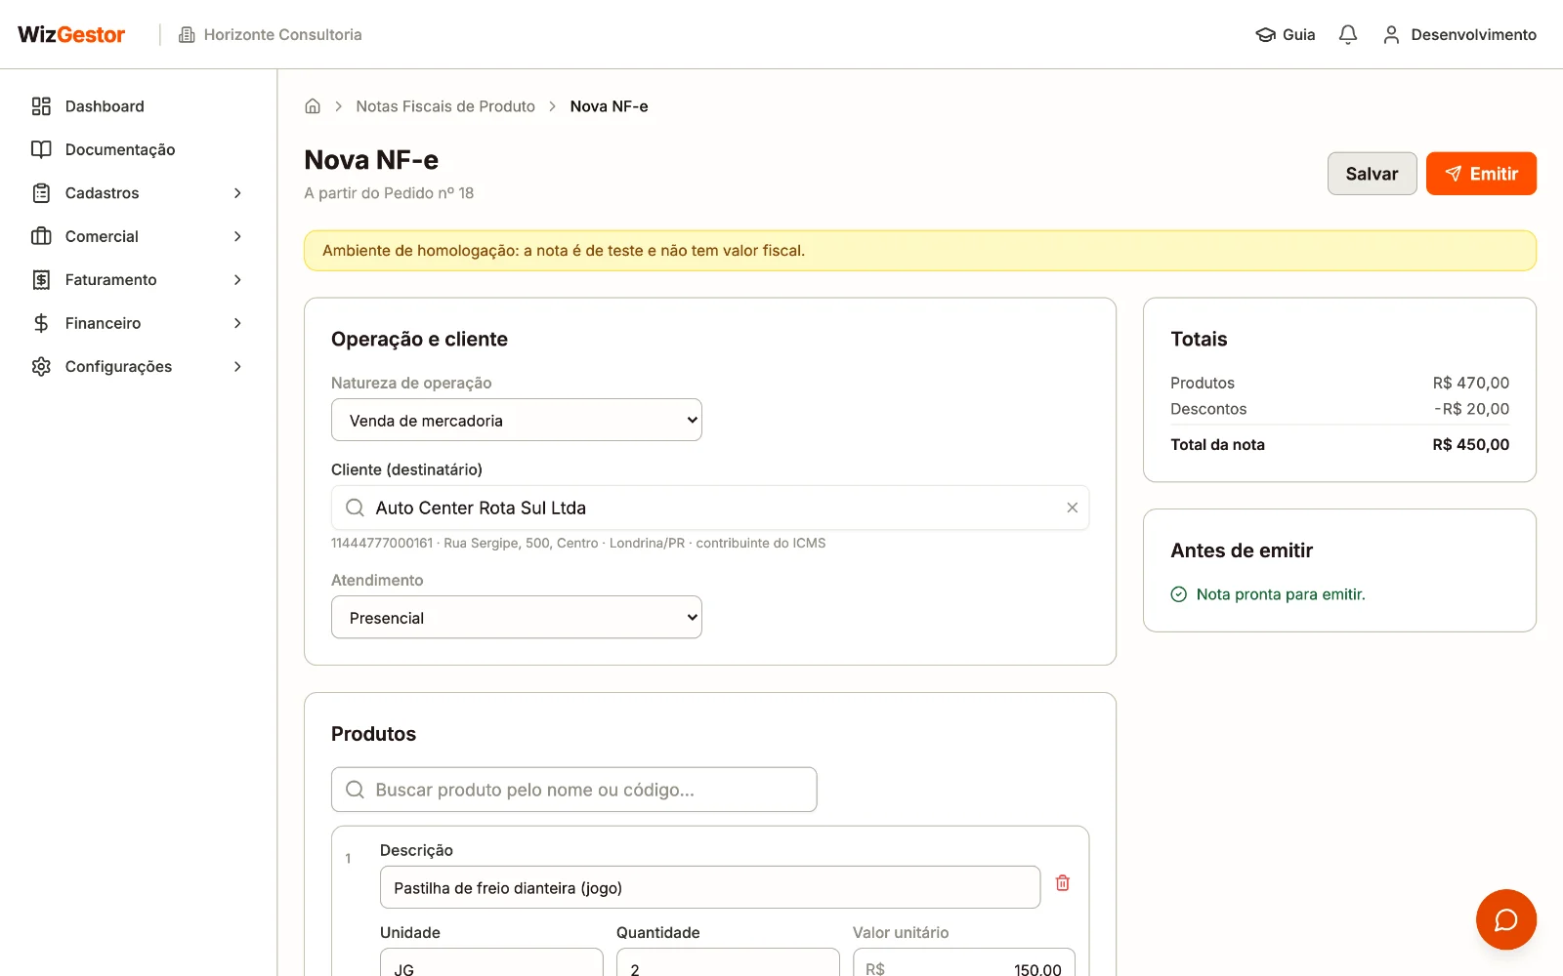Click the Comercial briefcase icon
Screen dimensions: 1563x976
(x=41, y=236)
